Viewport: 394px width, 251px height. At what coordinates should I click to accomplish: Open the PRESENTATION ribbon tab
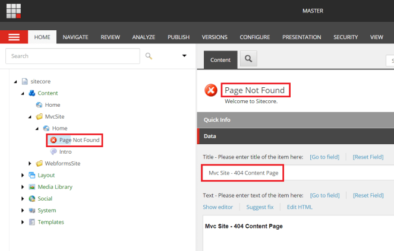301,37
